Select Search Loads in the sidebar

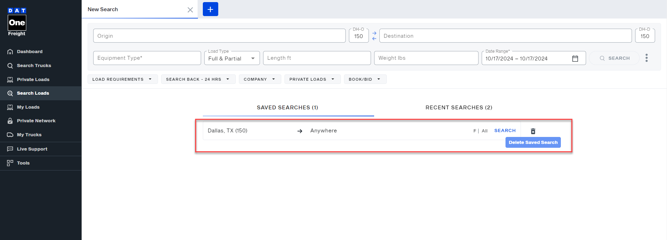41,93
